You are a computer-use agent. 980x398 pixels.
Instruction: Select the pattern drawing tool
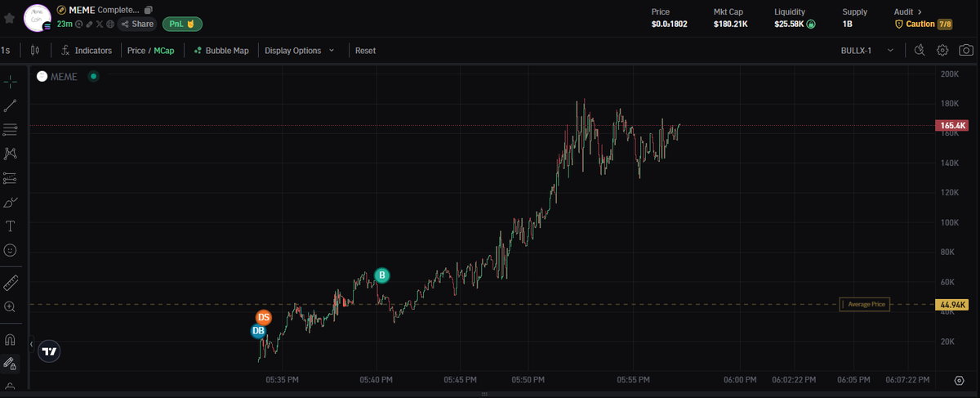click(11, 154)
